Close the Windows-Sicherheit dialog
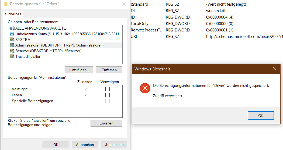The image size is (283, 150). [275, 69]
